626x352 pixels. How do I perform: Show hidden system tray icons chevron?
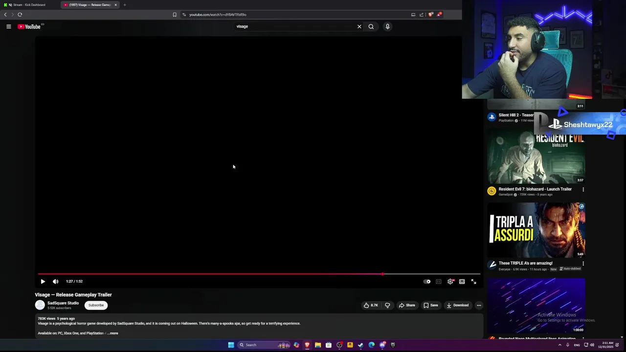click(560, 345)
